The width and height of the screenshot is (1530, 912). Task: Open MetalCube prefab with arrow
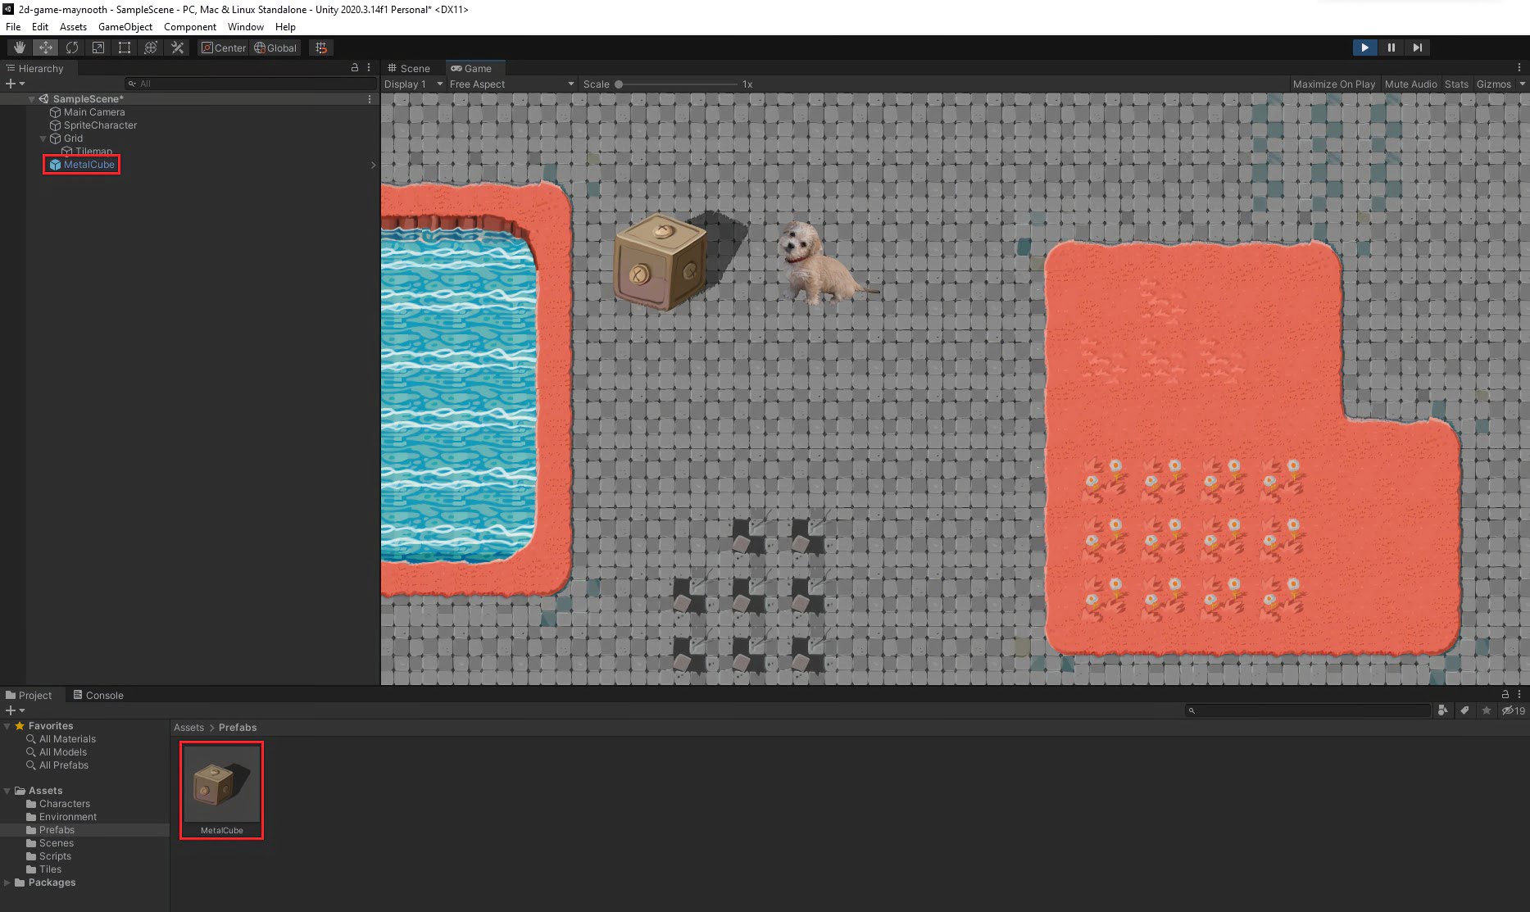click(374, 165)
